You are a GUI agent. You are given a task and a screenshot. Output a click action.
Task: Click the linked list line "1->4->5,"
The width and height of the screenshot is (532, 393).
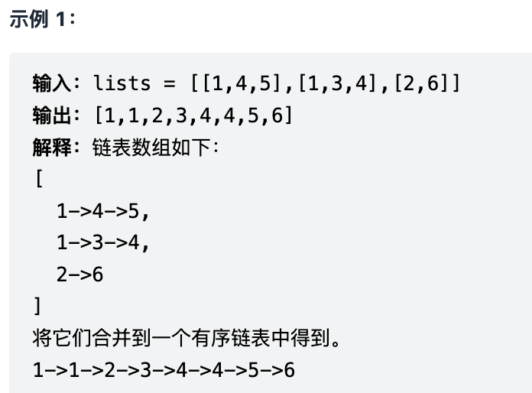(102, 211)
